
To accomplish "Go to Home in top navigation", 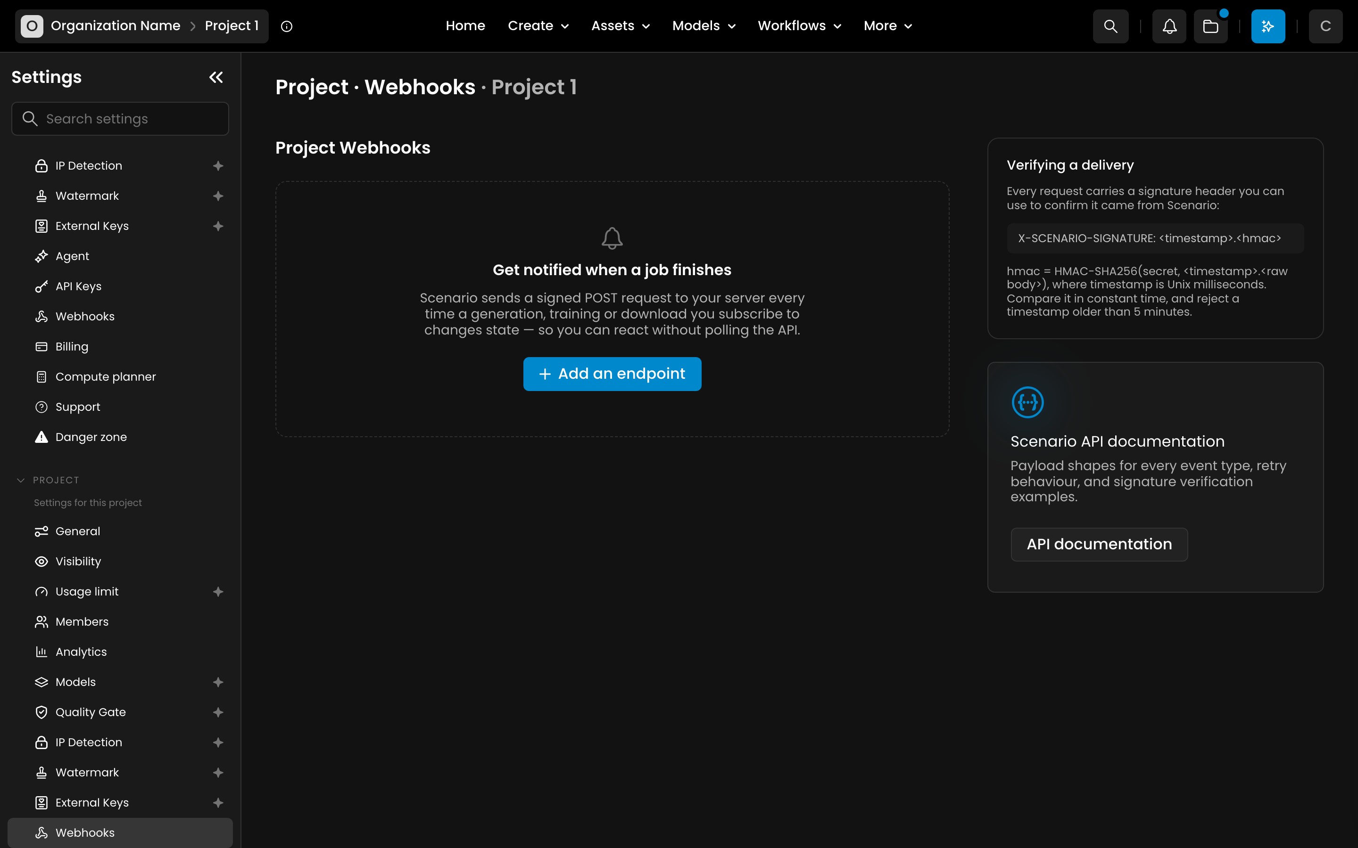I will [x=465, y=26].
